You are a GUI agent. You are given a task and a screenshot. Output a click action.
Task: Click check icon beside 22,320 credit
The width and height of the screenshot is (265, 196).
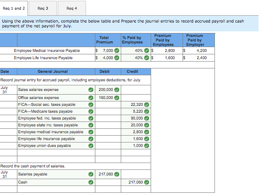coord(147,105)
